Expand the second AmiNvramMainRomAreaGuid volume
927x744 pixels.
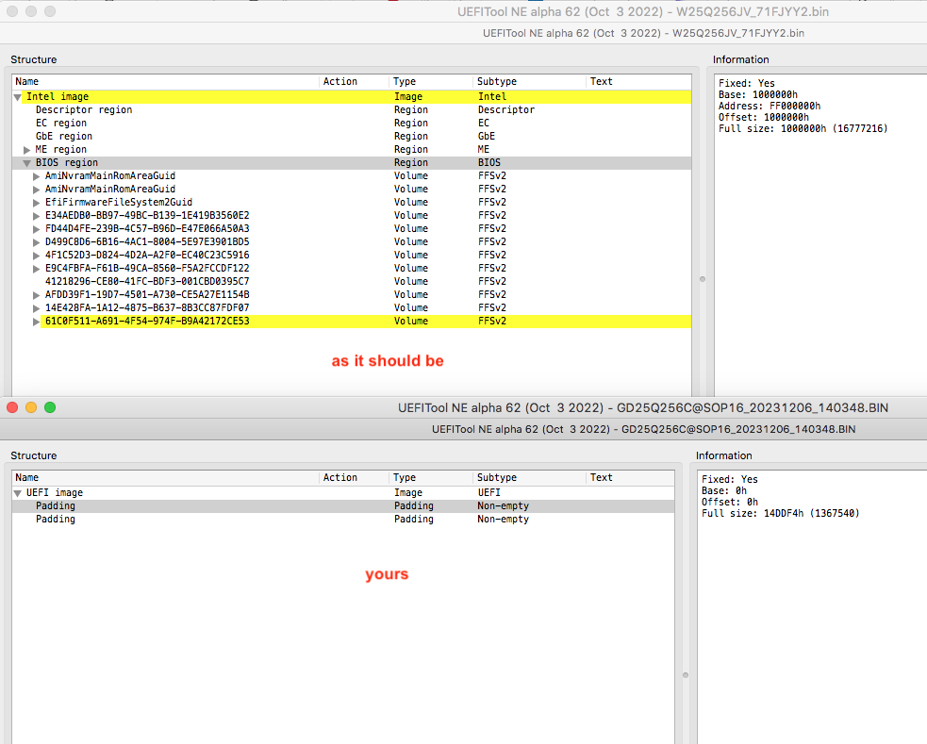click(36, 190)
